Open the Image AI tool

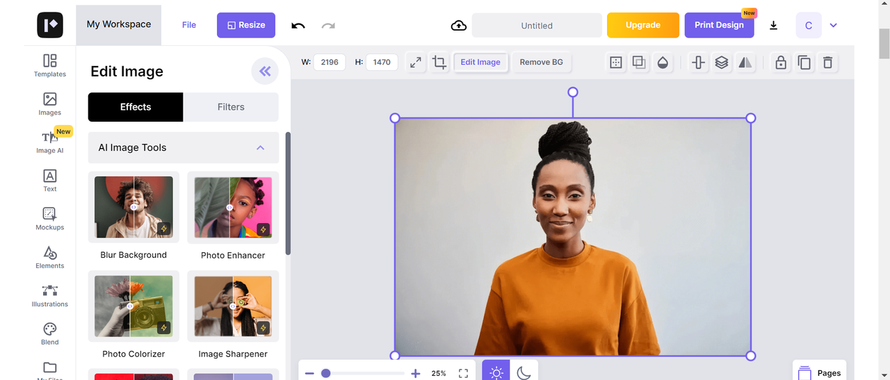[50, 142]
